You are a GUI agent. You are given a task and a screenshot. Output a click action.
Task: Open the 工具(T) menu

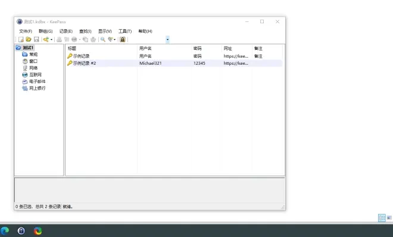coord(125,31)
